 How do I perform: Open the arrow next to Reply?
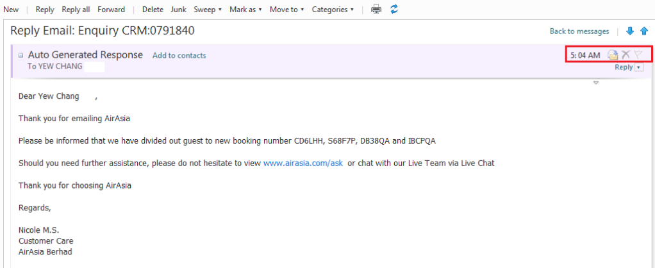tap(638, 67)
